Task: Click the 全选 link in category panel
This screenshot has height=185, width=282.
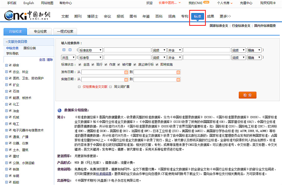Action: click(42, 60)
